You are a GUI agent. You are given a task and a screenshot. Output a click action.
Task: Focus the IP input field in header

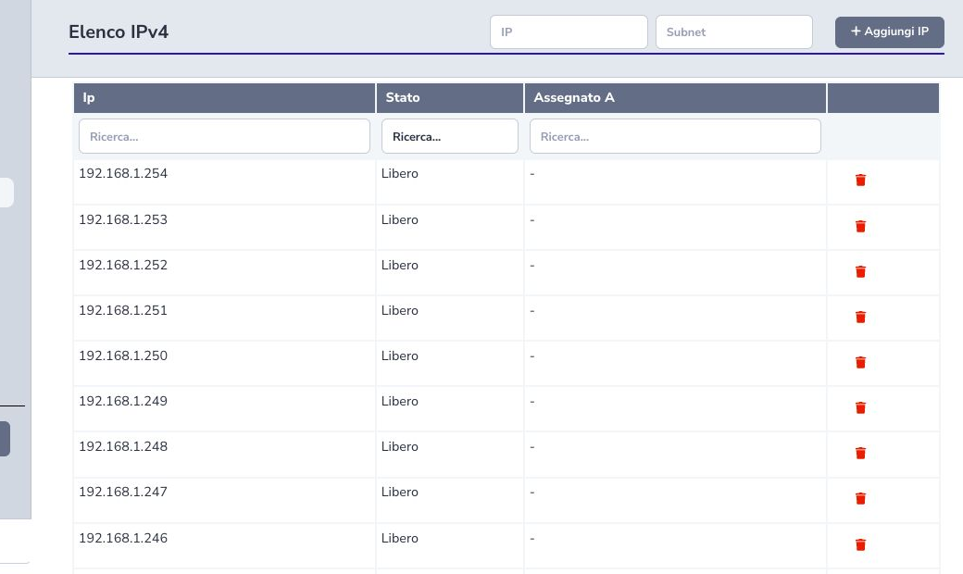(569, 31)
